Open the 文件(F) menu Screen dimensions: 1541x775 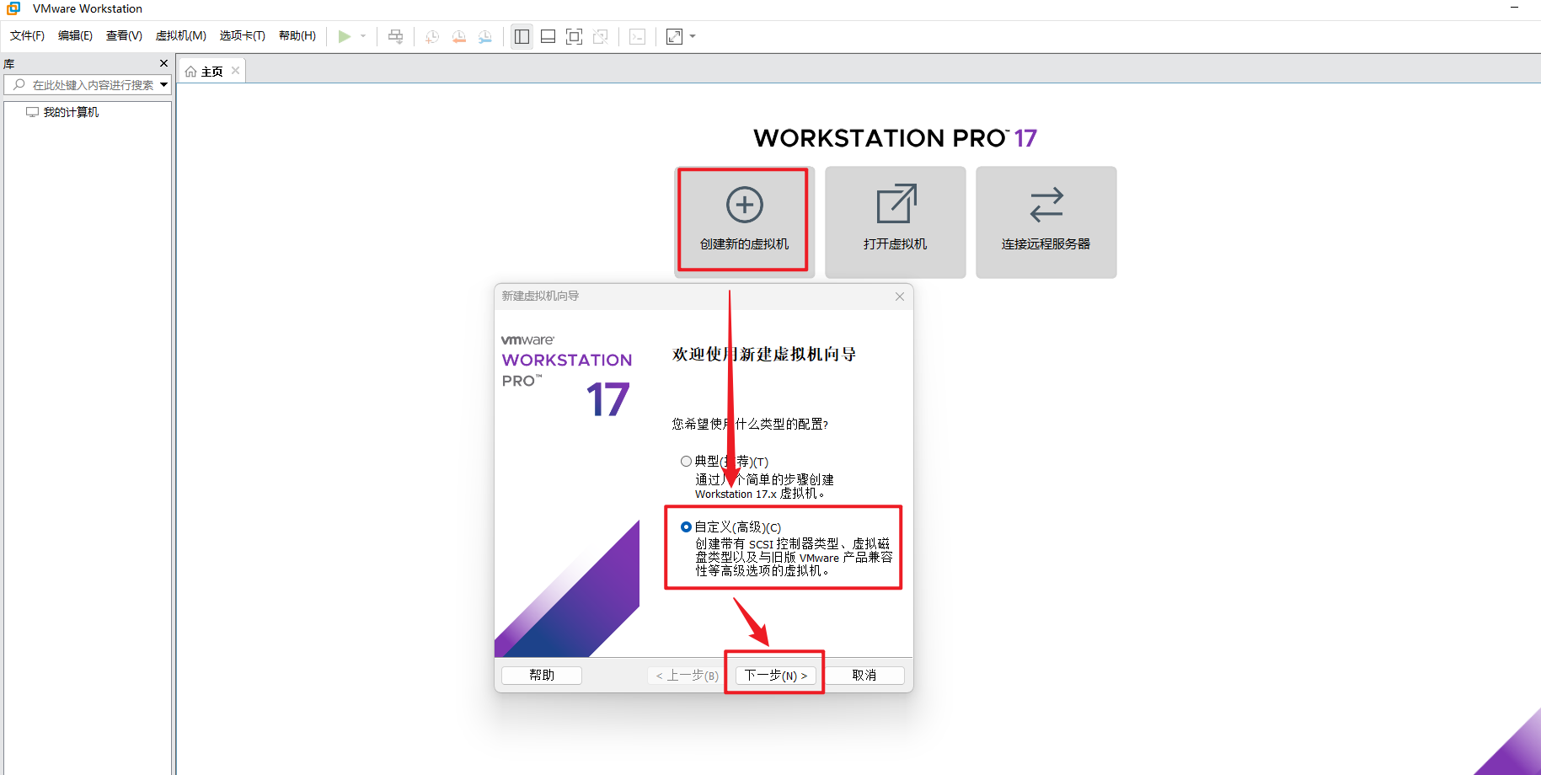click(x=27, y=35)
